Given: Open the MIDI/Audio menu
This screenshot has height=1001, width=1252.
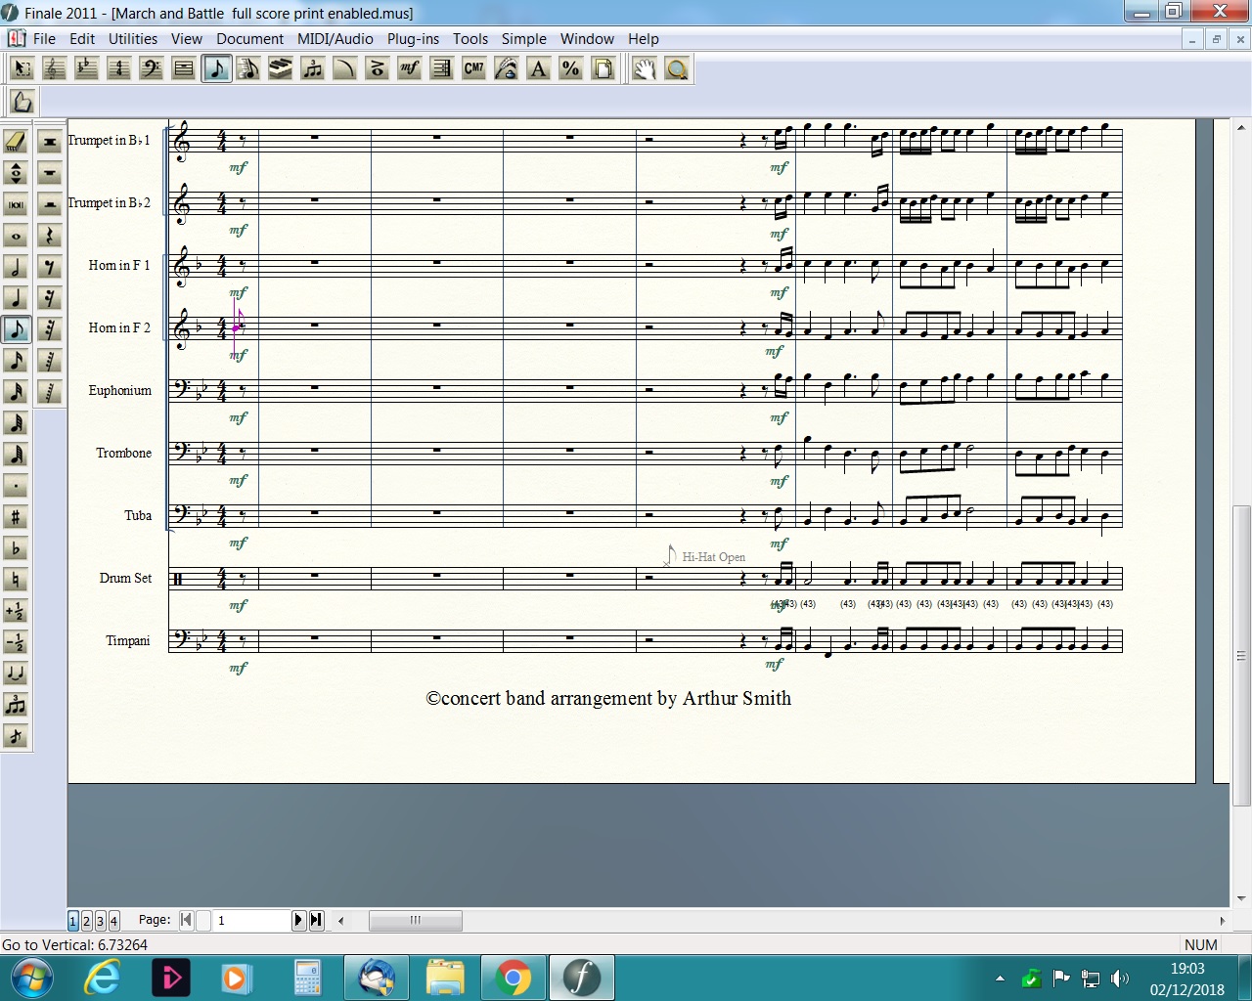Looking at the screenshot, I should click(335, 39).
